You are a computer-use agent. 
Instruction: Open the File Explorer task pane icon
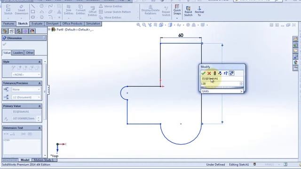295,51
